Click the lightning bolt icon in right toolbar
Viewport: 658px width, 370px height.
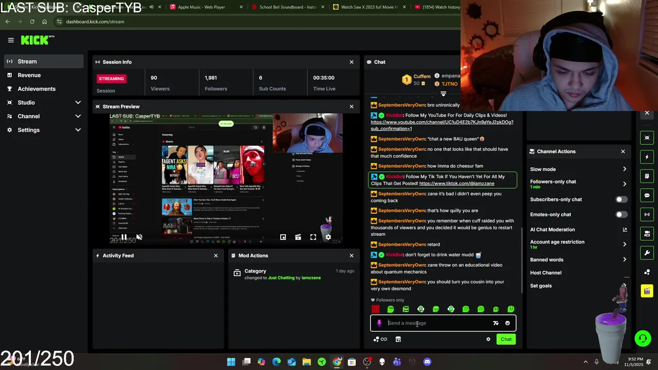647,157
